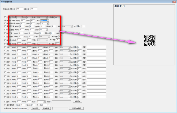Close the XM label template settings window
The height and width of the screenshot is (113, 177).
[174, 1]
